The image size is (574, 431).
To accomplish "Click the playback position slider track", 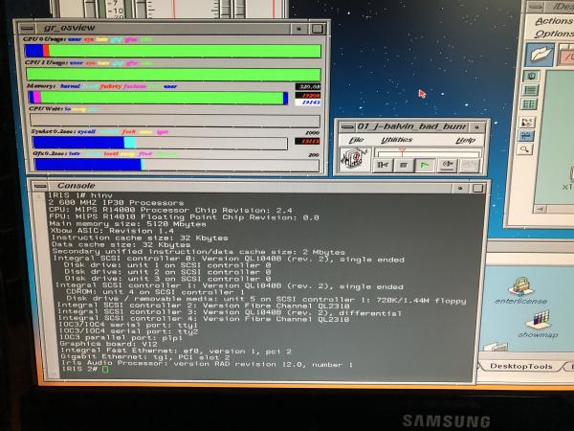I will [426, 151].
